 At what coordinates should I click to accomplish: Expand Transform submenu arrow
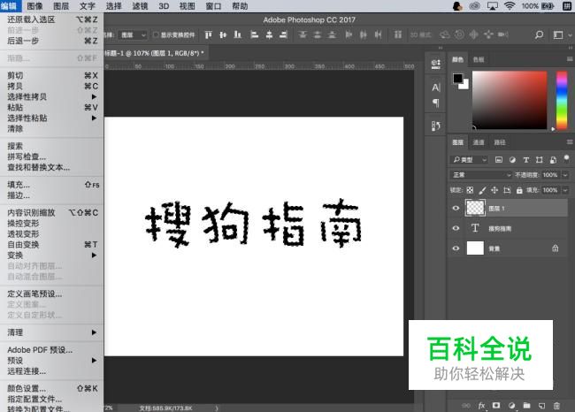[95, 256]
